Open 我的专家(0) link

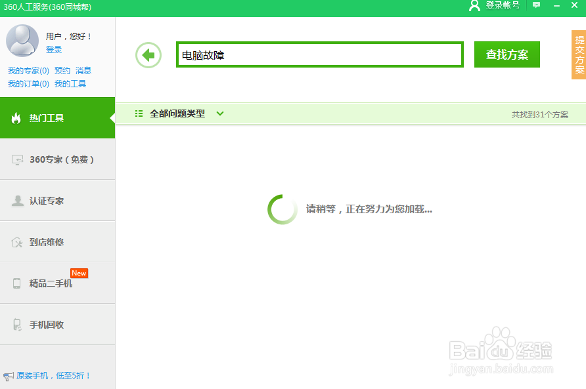28,71
